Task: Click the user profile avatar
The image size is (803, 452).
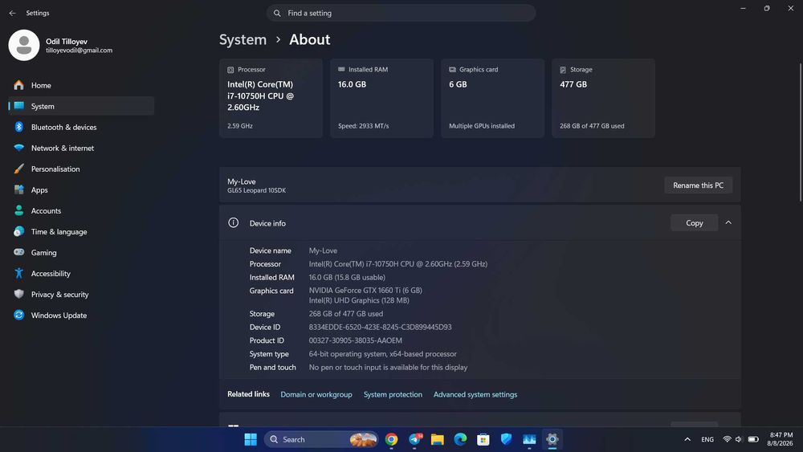Action: pos(24,45)
